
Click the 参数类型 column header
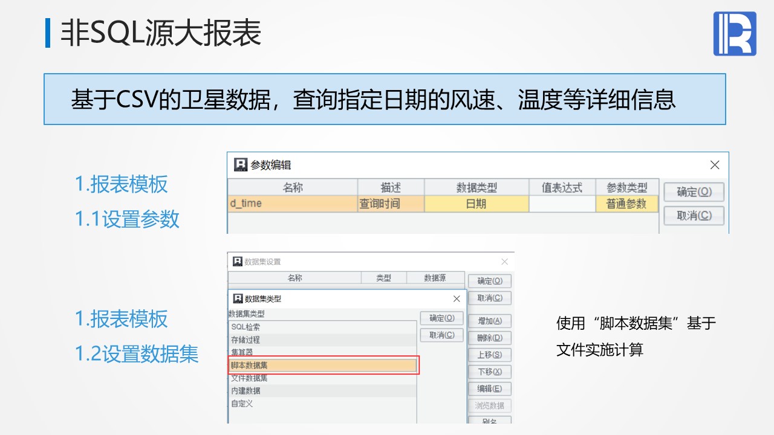[626, 187]
